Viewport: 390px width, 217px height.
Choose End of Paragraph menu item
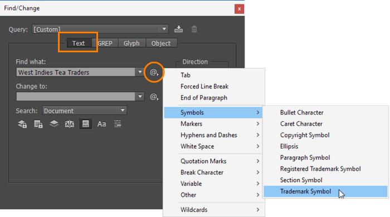[214, 97]
